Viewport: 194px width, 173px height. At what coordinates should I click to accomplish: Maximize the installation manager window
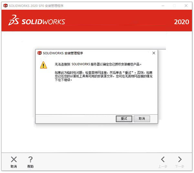(x=175, y=6)
